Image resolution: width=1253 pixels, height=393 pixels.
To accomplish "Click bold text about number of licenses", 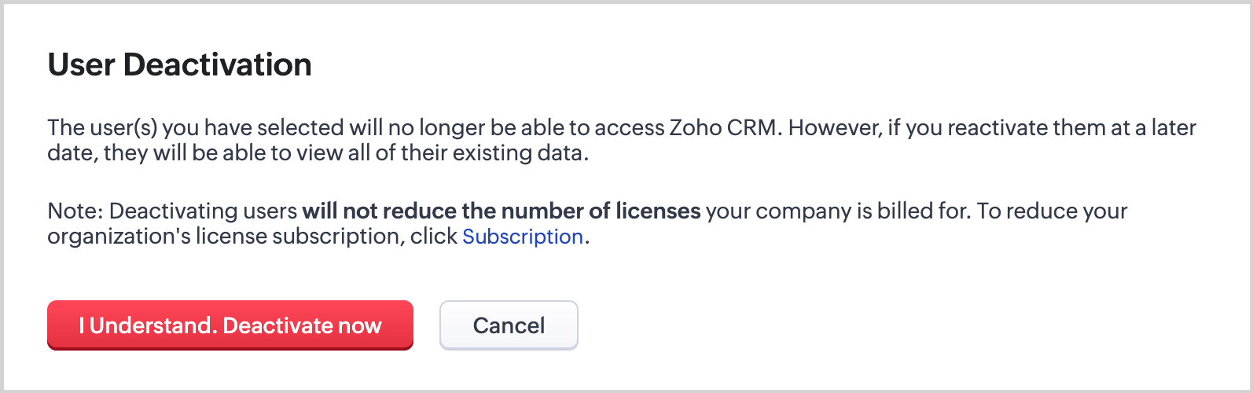I will coord(501,211).
